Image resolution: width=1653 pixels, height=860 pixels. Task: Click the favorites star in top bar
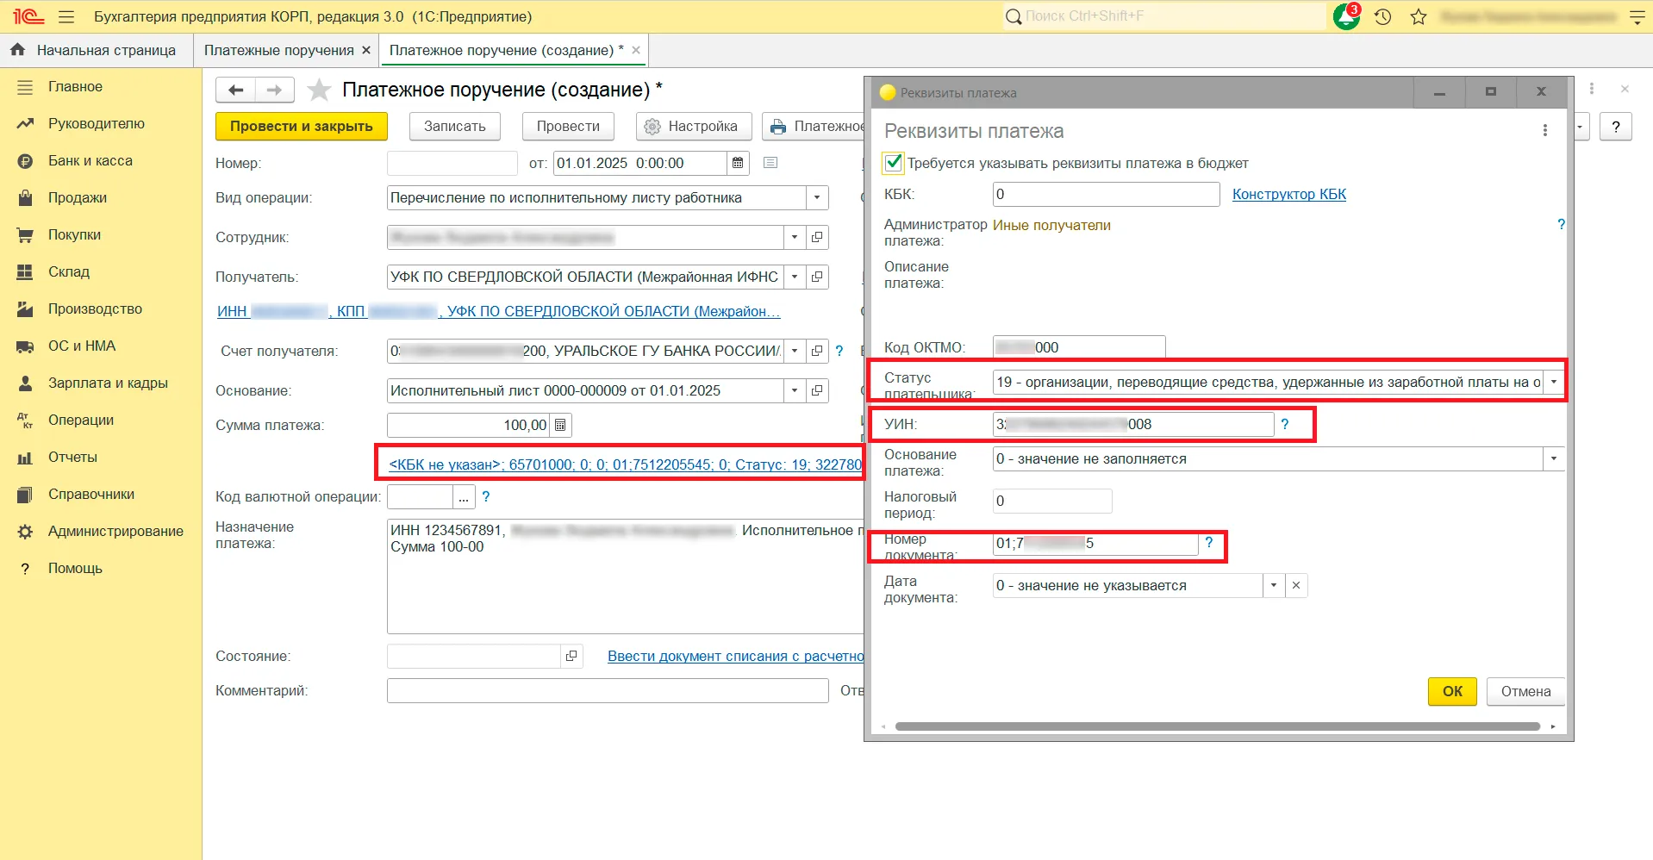pos(1419,16)
